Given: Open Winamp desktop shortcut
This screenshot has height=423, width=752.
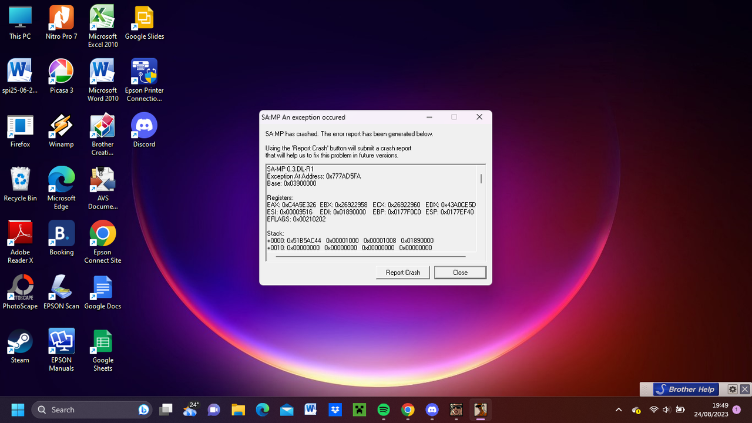Looking at the screenshot, I should pos(61,130).
